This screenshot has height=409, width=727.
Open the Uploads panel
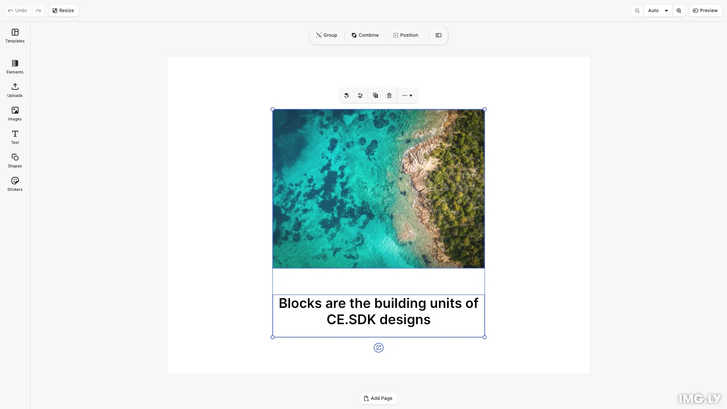point(15,90)
